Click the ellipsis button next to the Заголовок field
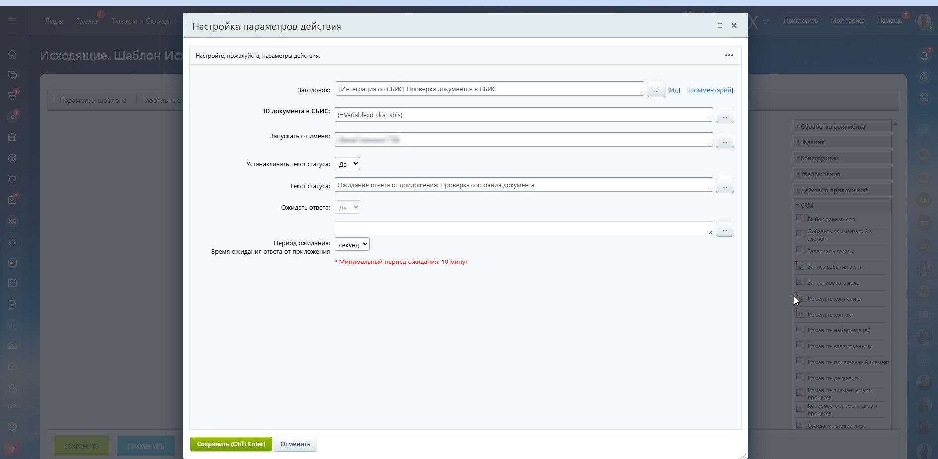The image size is (938, 459). pos(656,90)
